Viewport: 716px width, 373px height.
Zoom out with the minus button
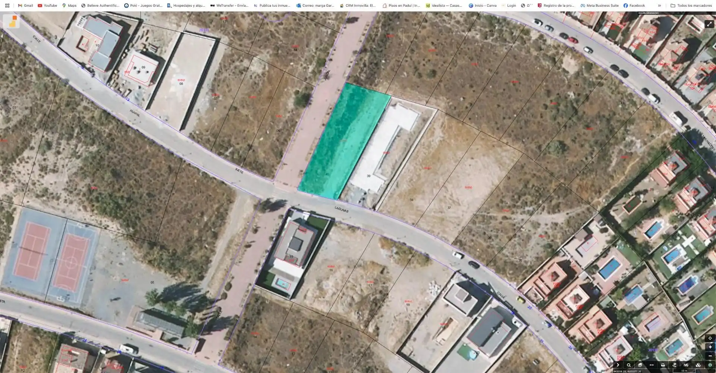pyautogui.click(x=710, y=356)
